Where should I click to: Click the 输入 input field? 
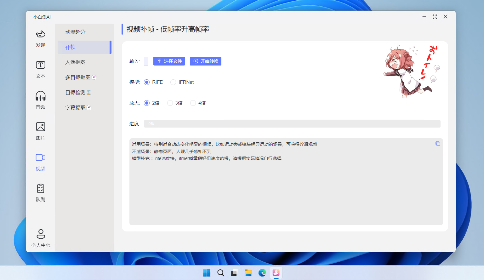146,61
